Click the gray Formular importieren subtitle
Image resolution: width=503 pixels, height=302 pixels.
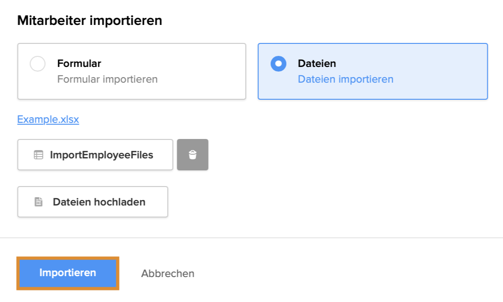[x=107, y=79]
